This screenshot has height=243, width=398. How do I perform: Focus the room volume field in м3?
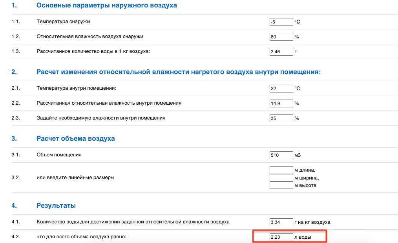click(x=281, y=155)
